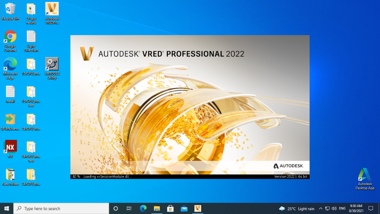The width and height of the screenshot is (380, 214).
Task: Select the Google Chrome desktop shortcut
Action: click(x=10, y=37)
